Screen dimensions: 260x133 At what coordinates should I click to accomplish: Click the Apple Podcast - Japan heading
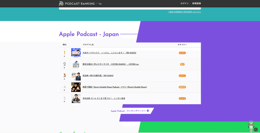point(89,34)
